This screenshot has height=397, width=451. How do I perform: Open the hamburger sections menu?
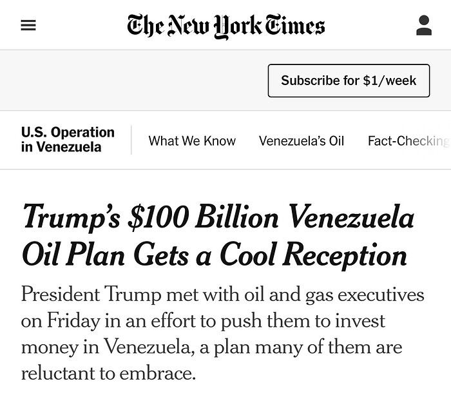pos(28,26)
